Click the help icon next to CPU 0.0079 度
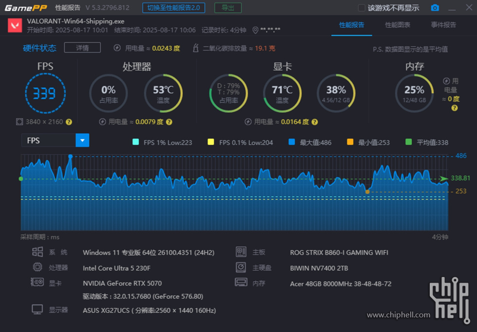Image resolution: width=477 pixels, height=332 pixels. pyautogui.click(x=169, y=122)
